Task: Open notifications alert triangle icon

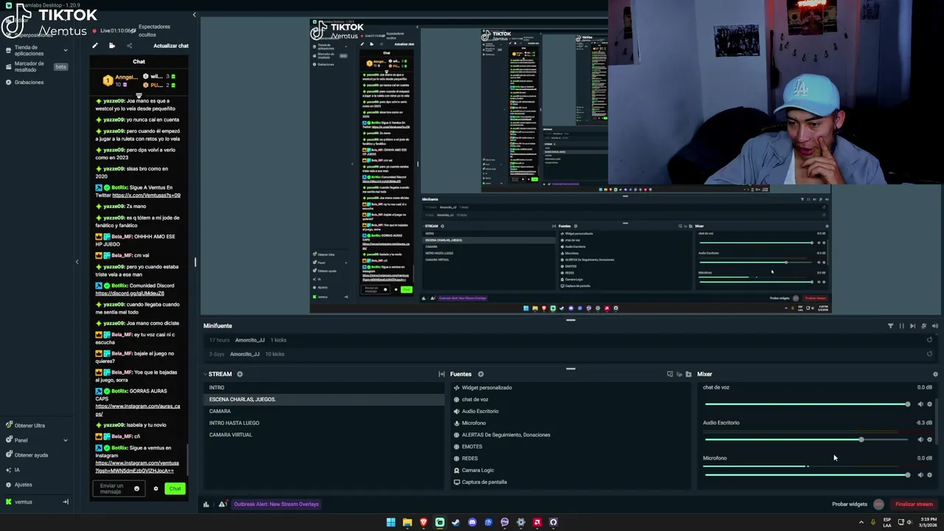Action: tap(222, 504)
